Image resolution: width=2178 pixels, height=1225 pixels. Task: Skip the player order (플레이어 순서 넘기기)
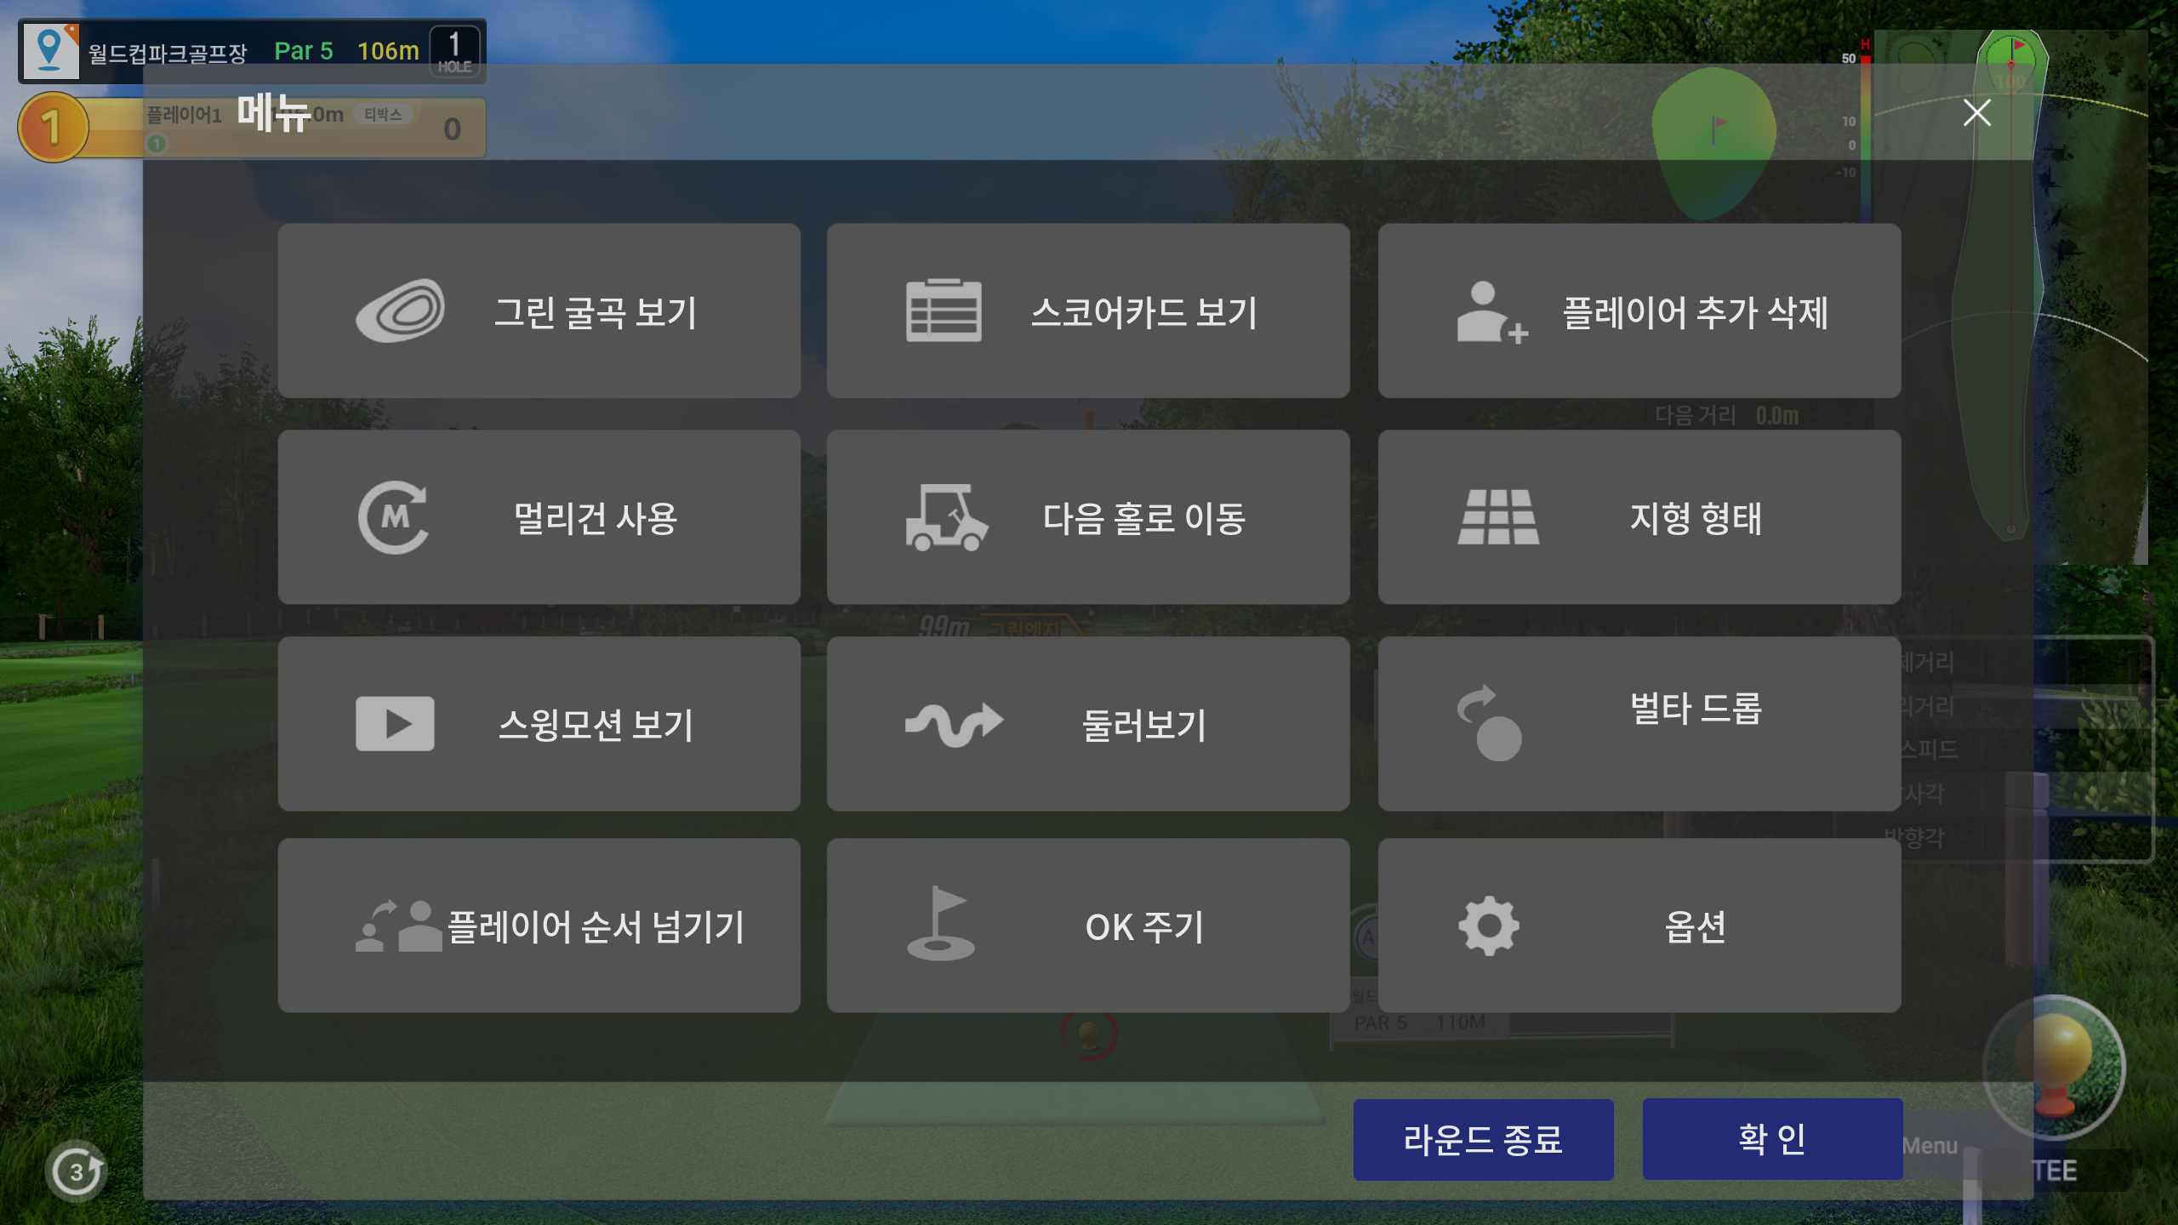(541, 927)
